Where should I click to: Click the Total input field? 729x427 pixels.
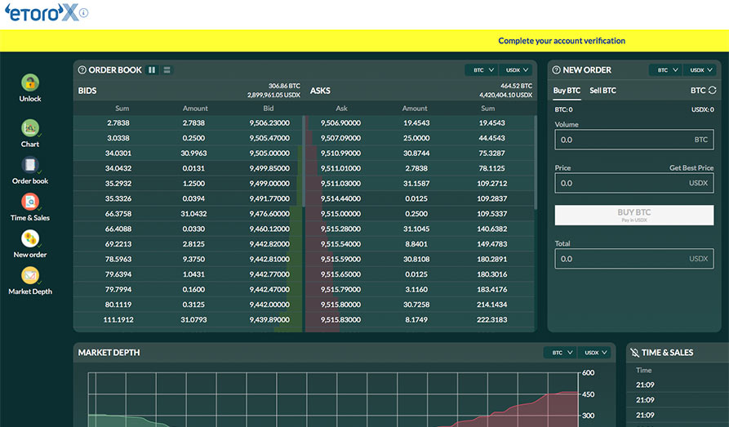tap(634, 259)
